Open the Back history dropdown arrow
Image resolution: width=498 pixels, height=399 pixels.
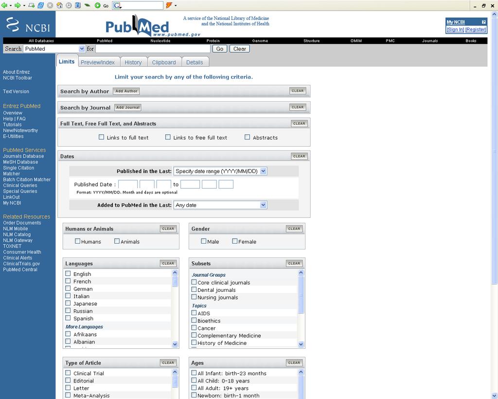pyautogui.click(x=11, y=6)
